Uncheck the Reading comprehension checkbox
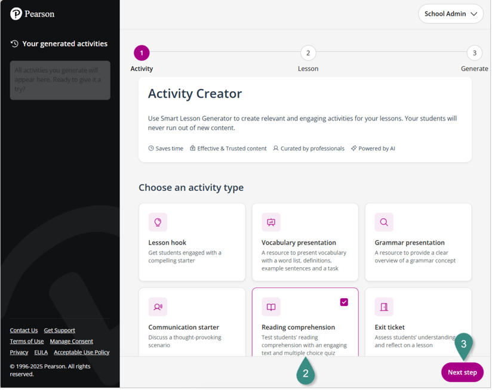Screen dimensions: 492x390 (x=344, y=302)
